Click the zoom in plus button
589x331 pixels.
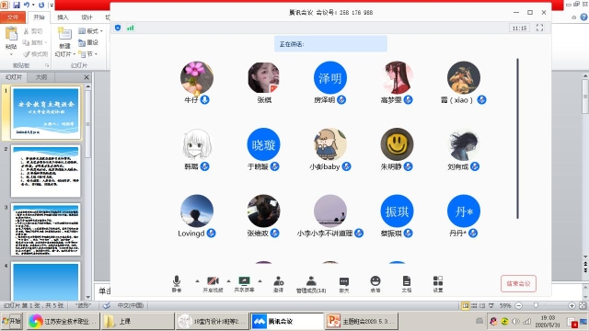(572, 306)
